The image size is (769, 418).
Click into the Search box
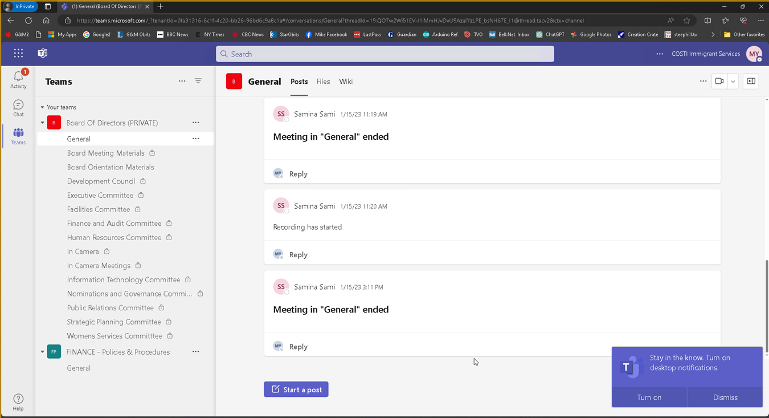(x=385, y=54)
